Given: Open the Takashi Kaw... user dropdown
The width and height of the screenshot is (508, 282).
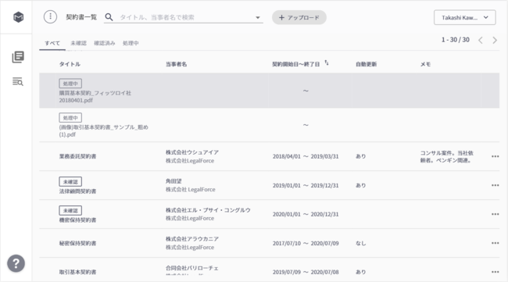Looking at the screenshot, I should (x=464, y=17).
